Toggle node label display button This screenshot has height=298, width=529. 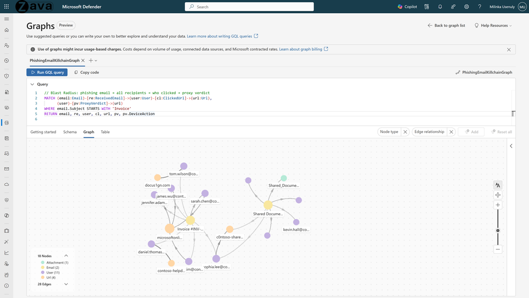[x=498, y=185]
